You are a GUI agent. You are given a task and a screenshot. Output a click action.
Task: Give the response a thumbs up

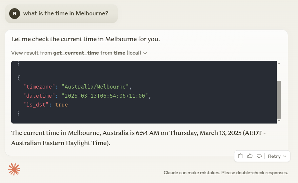(250, 156)
